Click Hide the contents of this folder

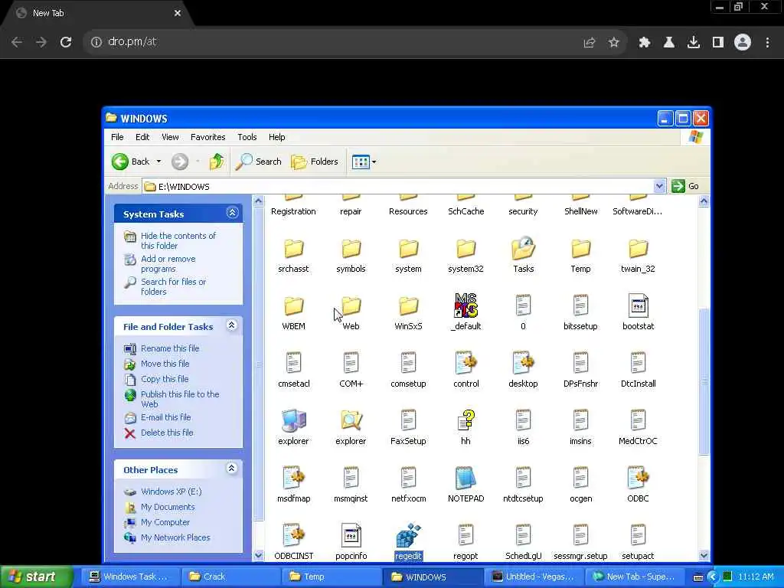[178, 240]
